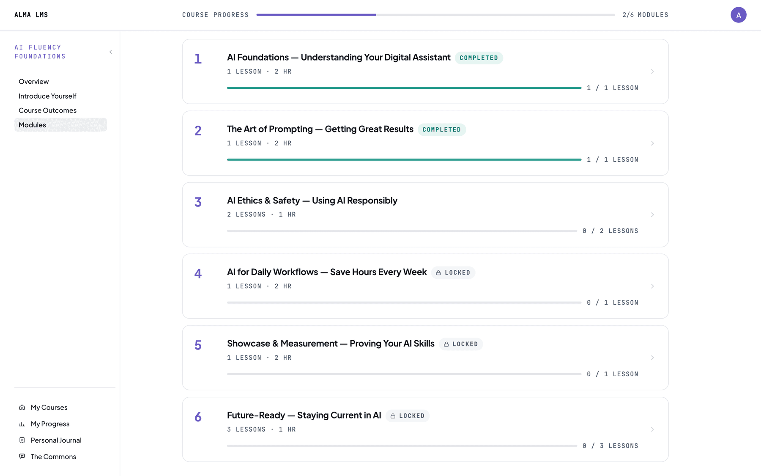Open My Courses link
761x476 pixels.
(x=49, y=407)
